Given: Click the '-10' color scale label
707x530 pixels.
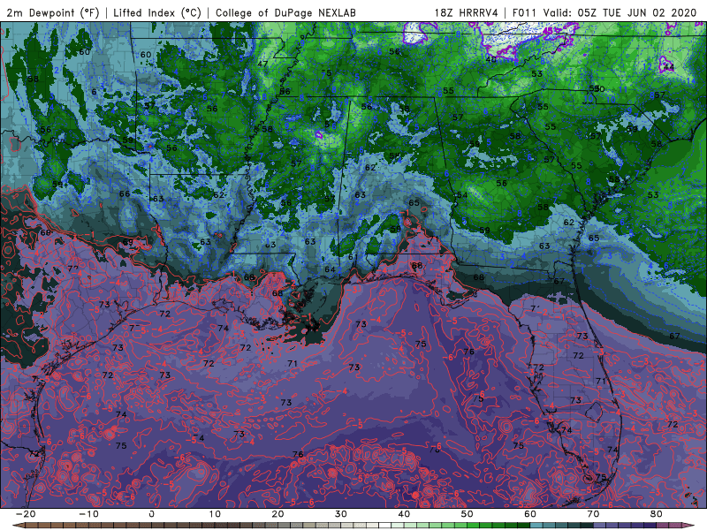Looking at the screenshot, I should pos(88,514).
